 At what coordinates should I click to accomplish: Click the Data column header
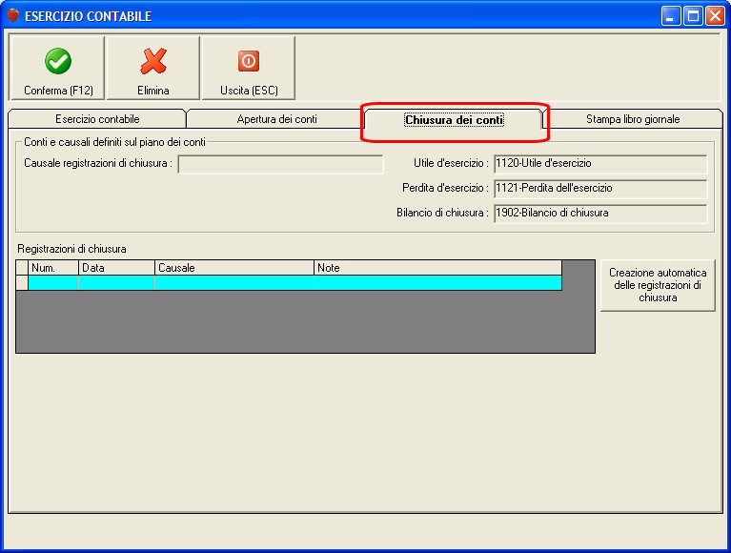(116, 268)
